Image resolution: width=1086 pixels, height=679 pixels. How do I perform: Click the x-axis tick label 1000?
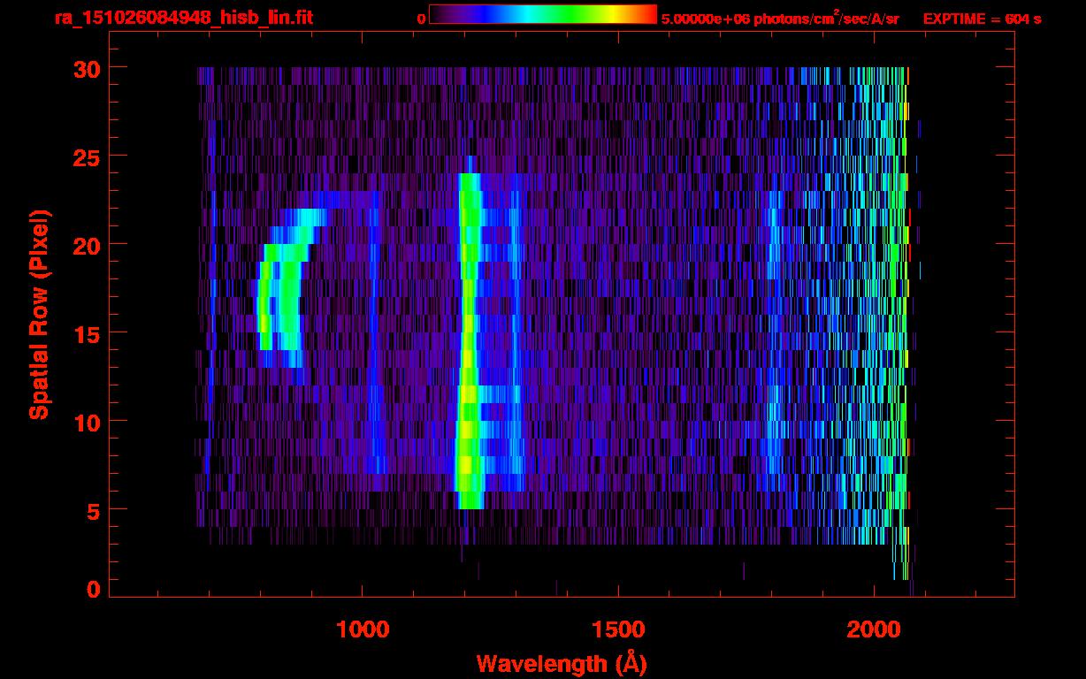pos(363,630)
